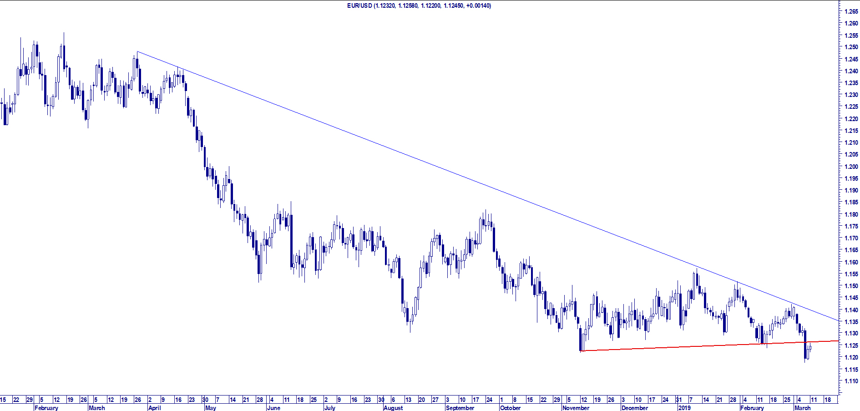Viewport: 860px width, 411px height.
Task: Click the July month label
Action: [330, 408]
